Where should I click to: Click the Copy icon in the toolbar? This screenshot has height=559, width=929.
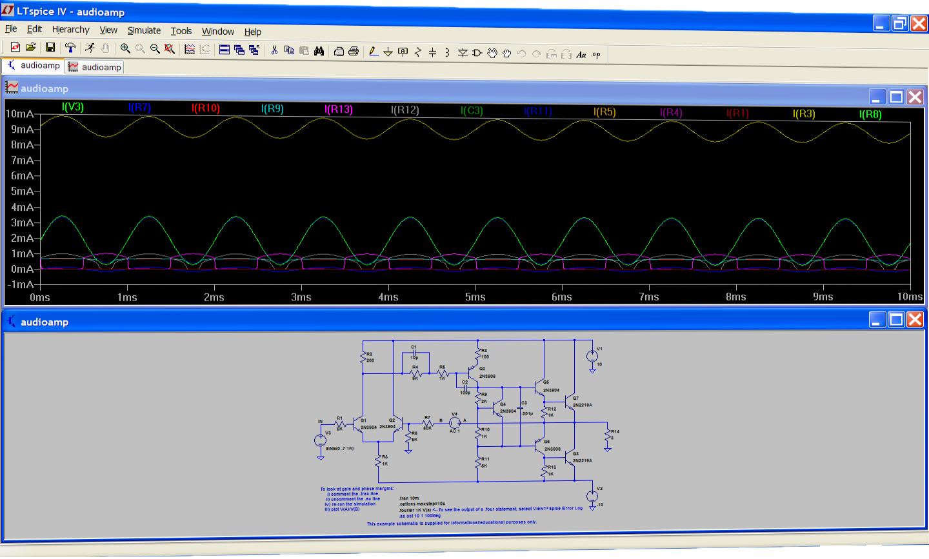click(x=289, y=50)
